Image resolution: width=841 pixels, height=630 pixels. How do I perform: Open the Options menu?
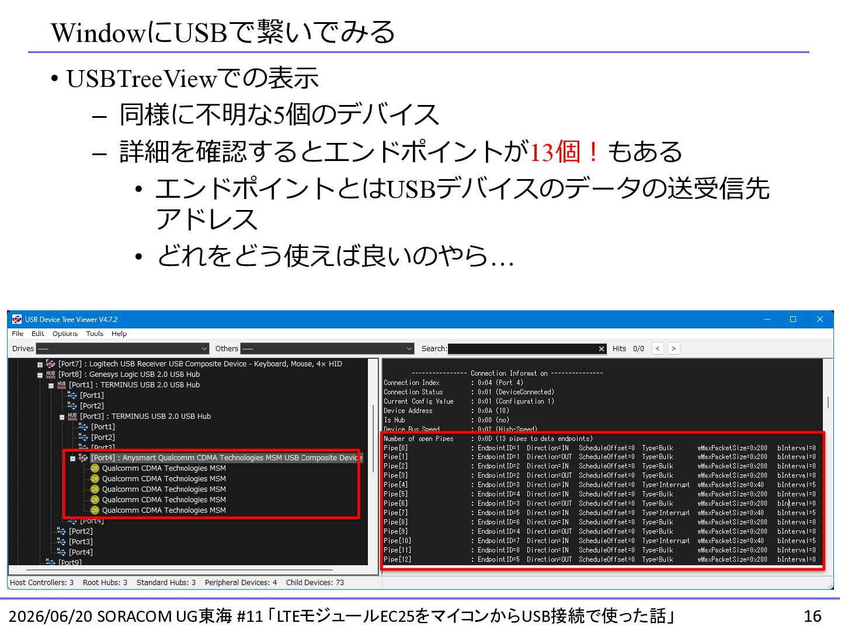pyautogui.click(x=65, y=334)
